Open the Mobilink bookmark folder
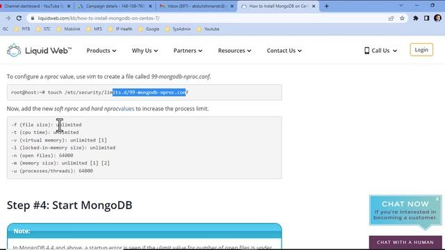This screenshot has width=445, height=250. click(68, 29)
